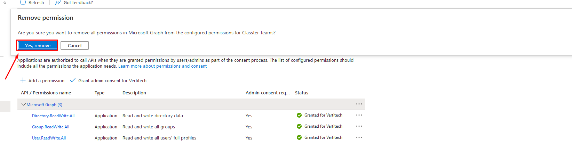Click the green granted status icon for Directory.ReadWrite.All
The image size is (572, 153).
point(299,115)
